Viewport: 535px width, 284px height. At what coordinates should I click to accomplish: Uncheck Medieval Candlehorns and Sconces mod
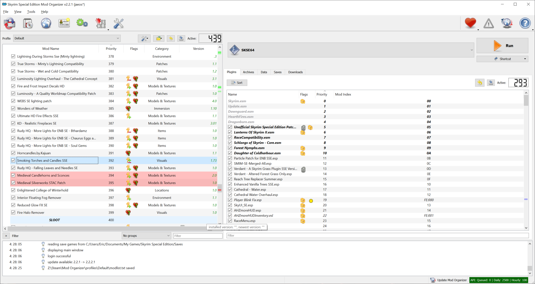(13, 175)
